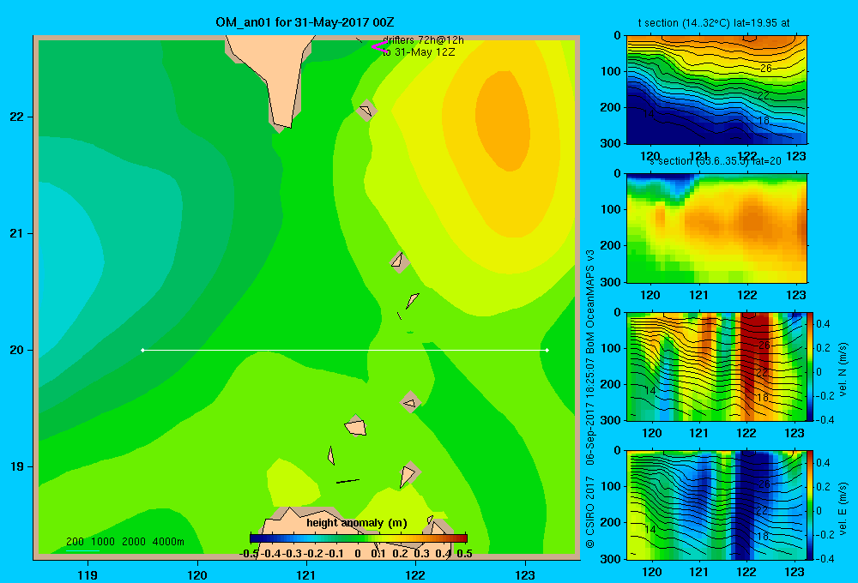Click the 'vel. E (m/s)' color scale
The image size is (858, 583).
coord(811,505)
